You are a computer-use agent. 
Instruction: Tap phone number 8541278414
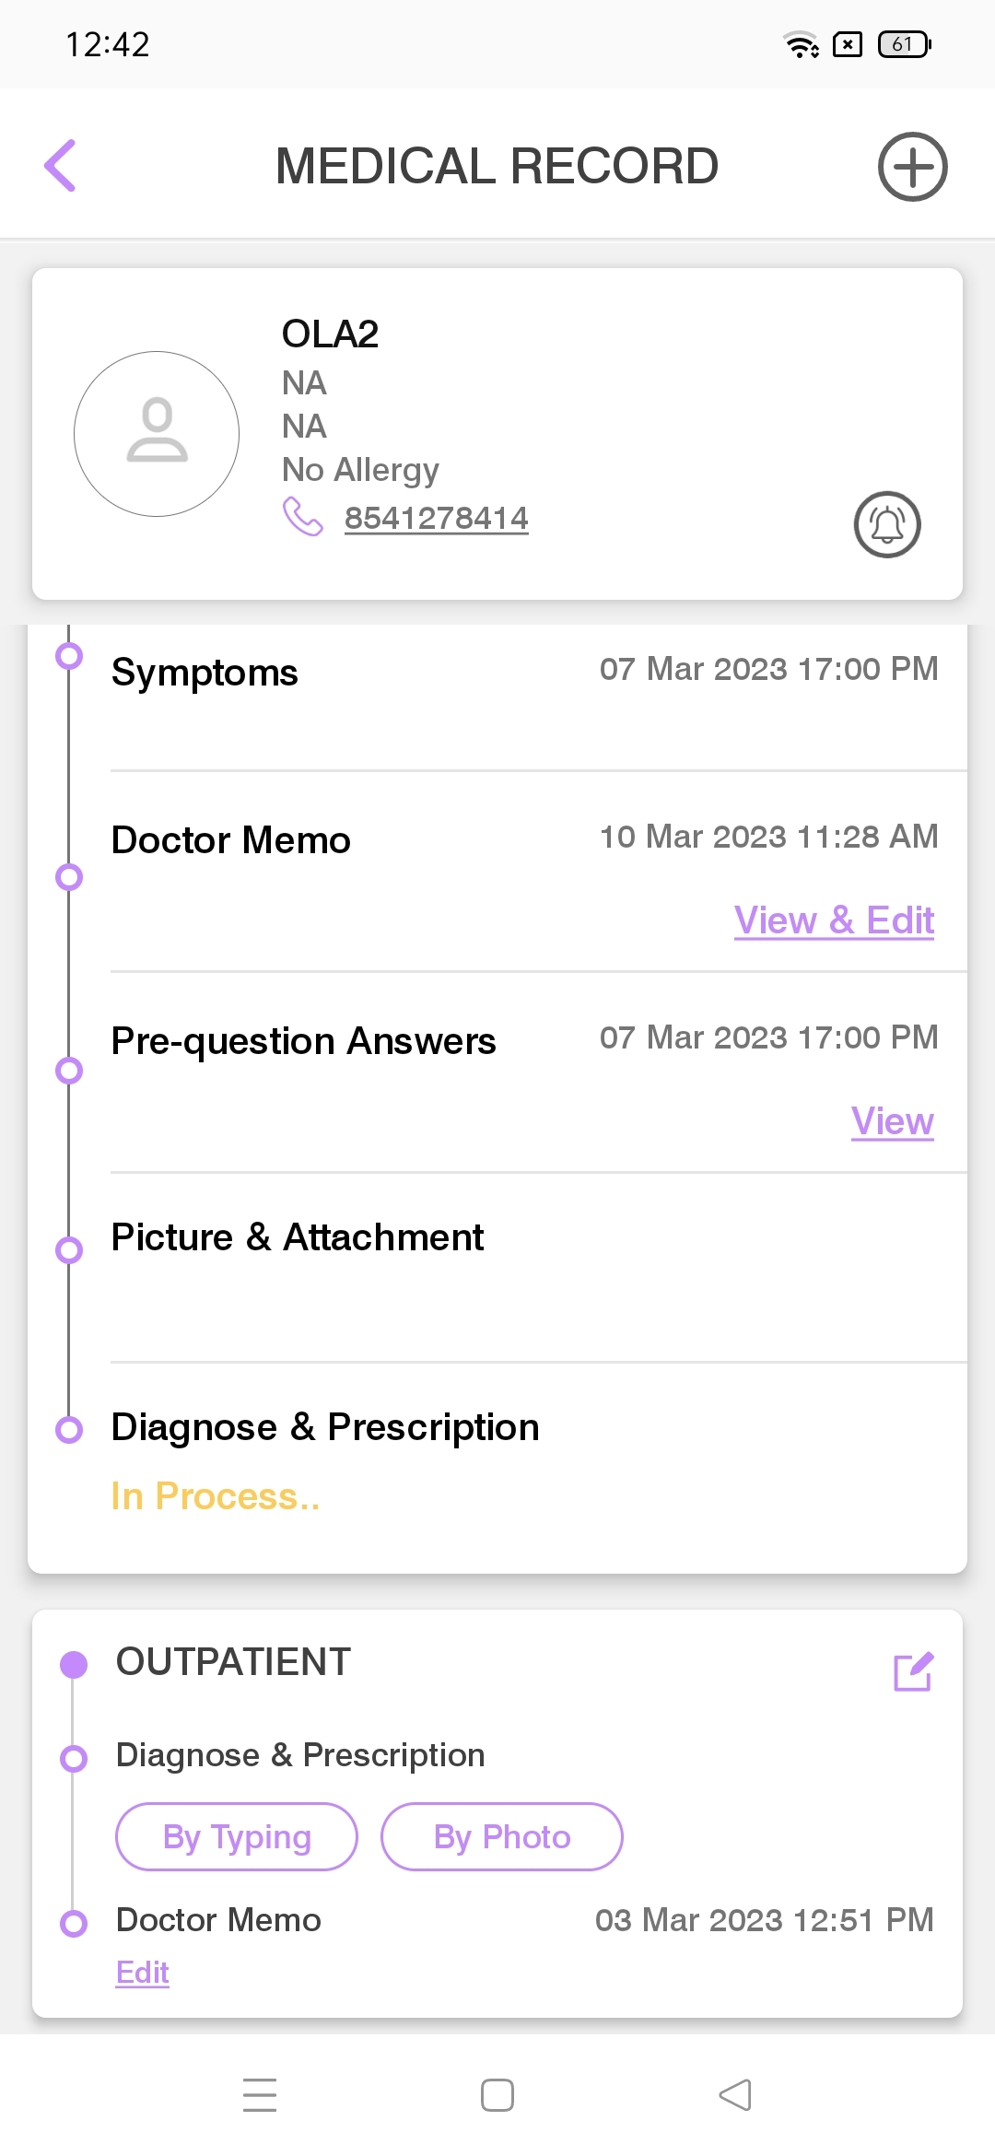point(436,518)
